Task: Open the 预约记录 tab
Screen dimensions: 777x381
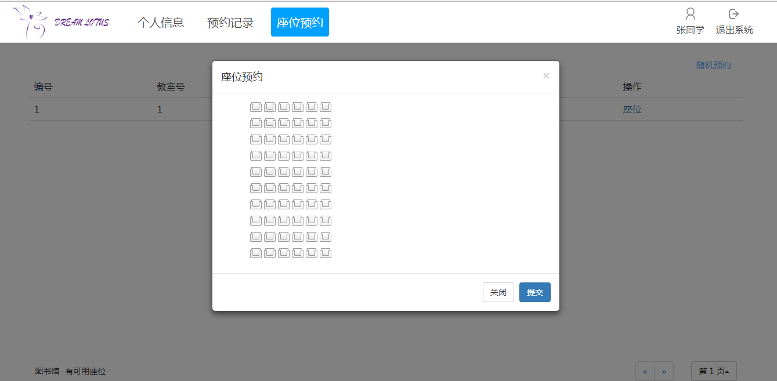Action: tap(230, 23)
